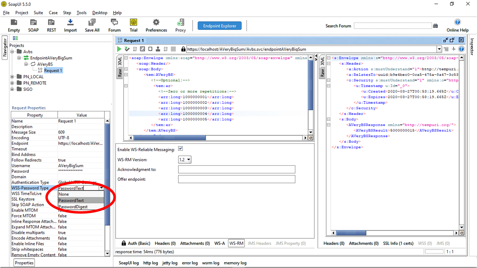Create a new SOAP project via SOAP icon
The height and width of the screenshot is (268, 477).
(33, 25)
